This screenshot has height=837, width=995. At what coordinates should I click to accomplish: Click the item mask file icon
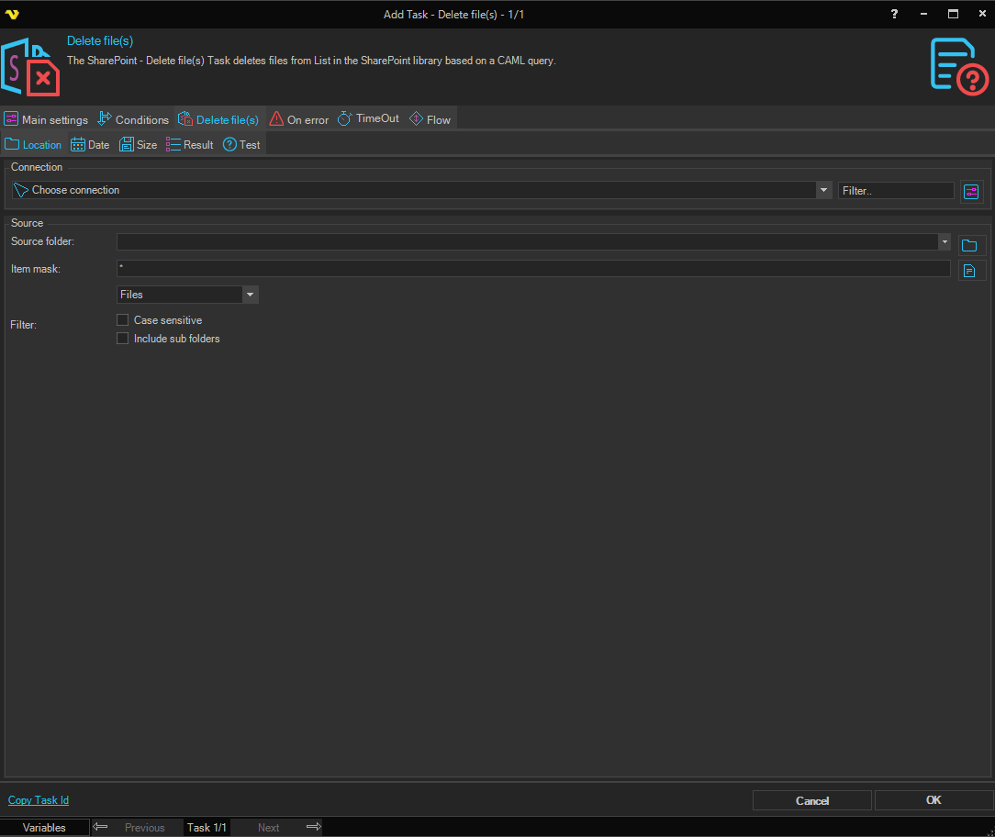click(x=971, y=271)
